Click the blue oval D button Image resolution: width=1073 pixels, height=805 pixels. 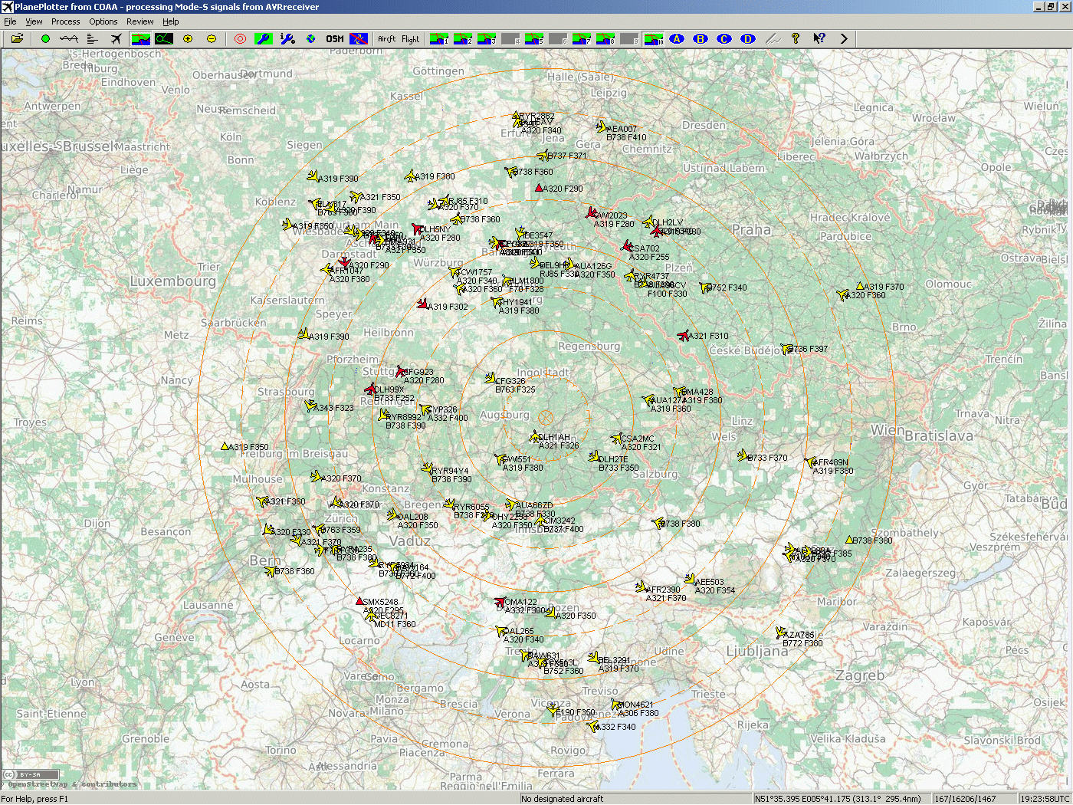point(748,38)
